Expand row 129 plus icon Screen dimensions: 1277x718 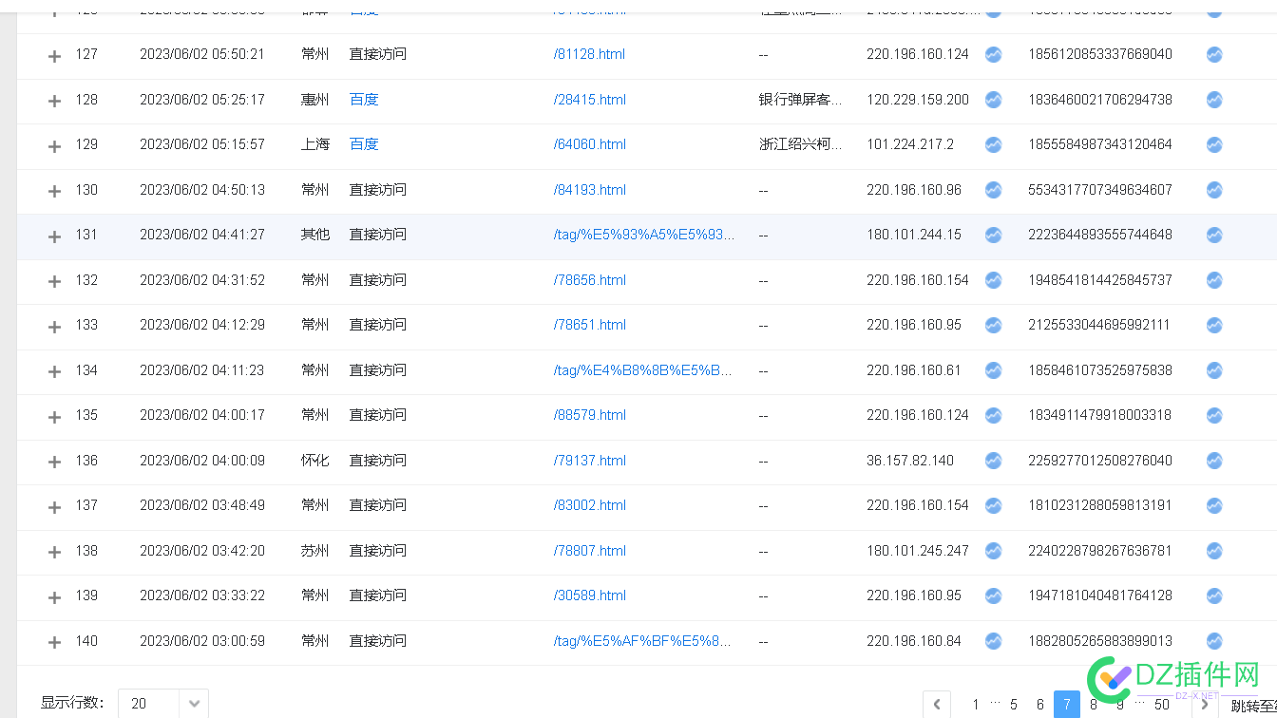54,146
